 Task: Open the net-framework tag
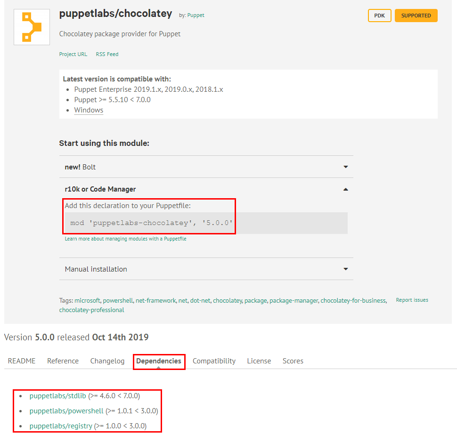155,300
